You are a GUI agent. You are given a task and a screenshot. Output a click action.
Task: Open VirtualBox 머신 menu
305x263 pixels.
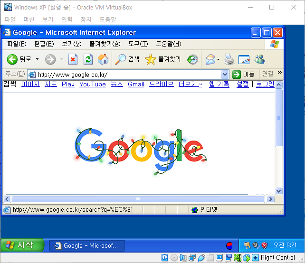pos(29,19)
